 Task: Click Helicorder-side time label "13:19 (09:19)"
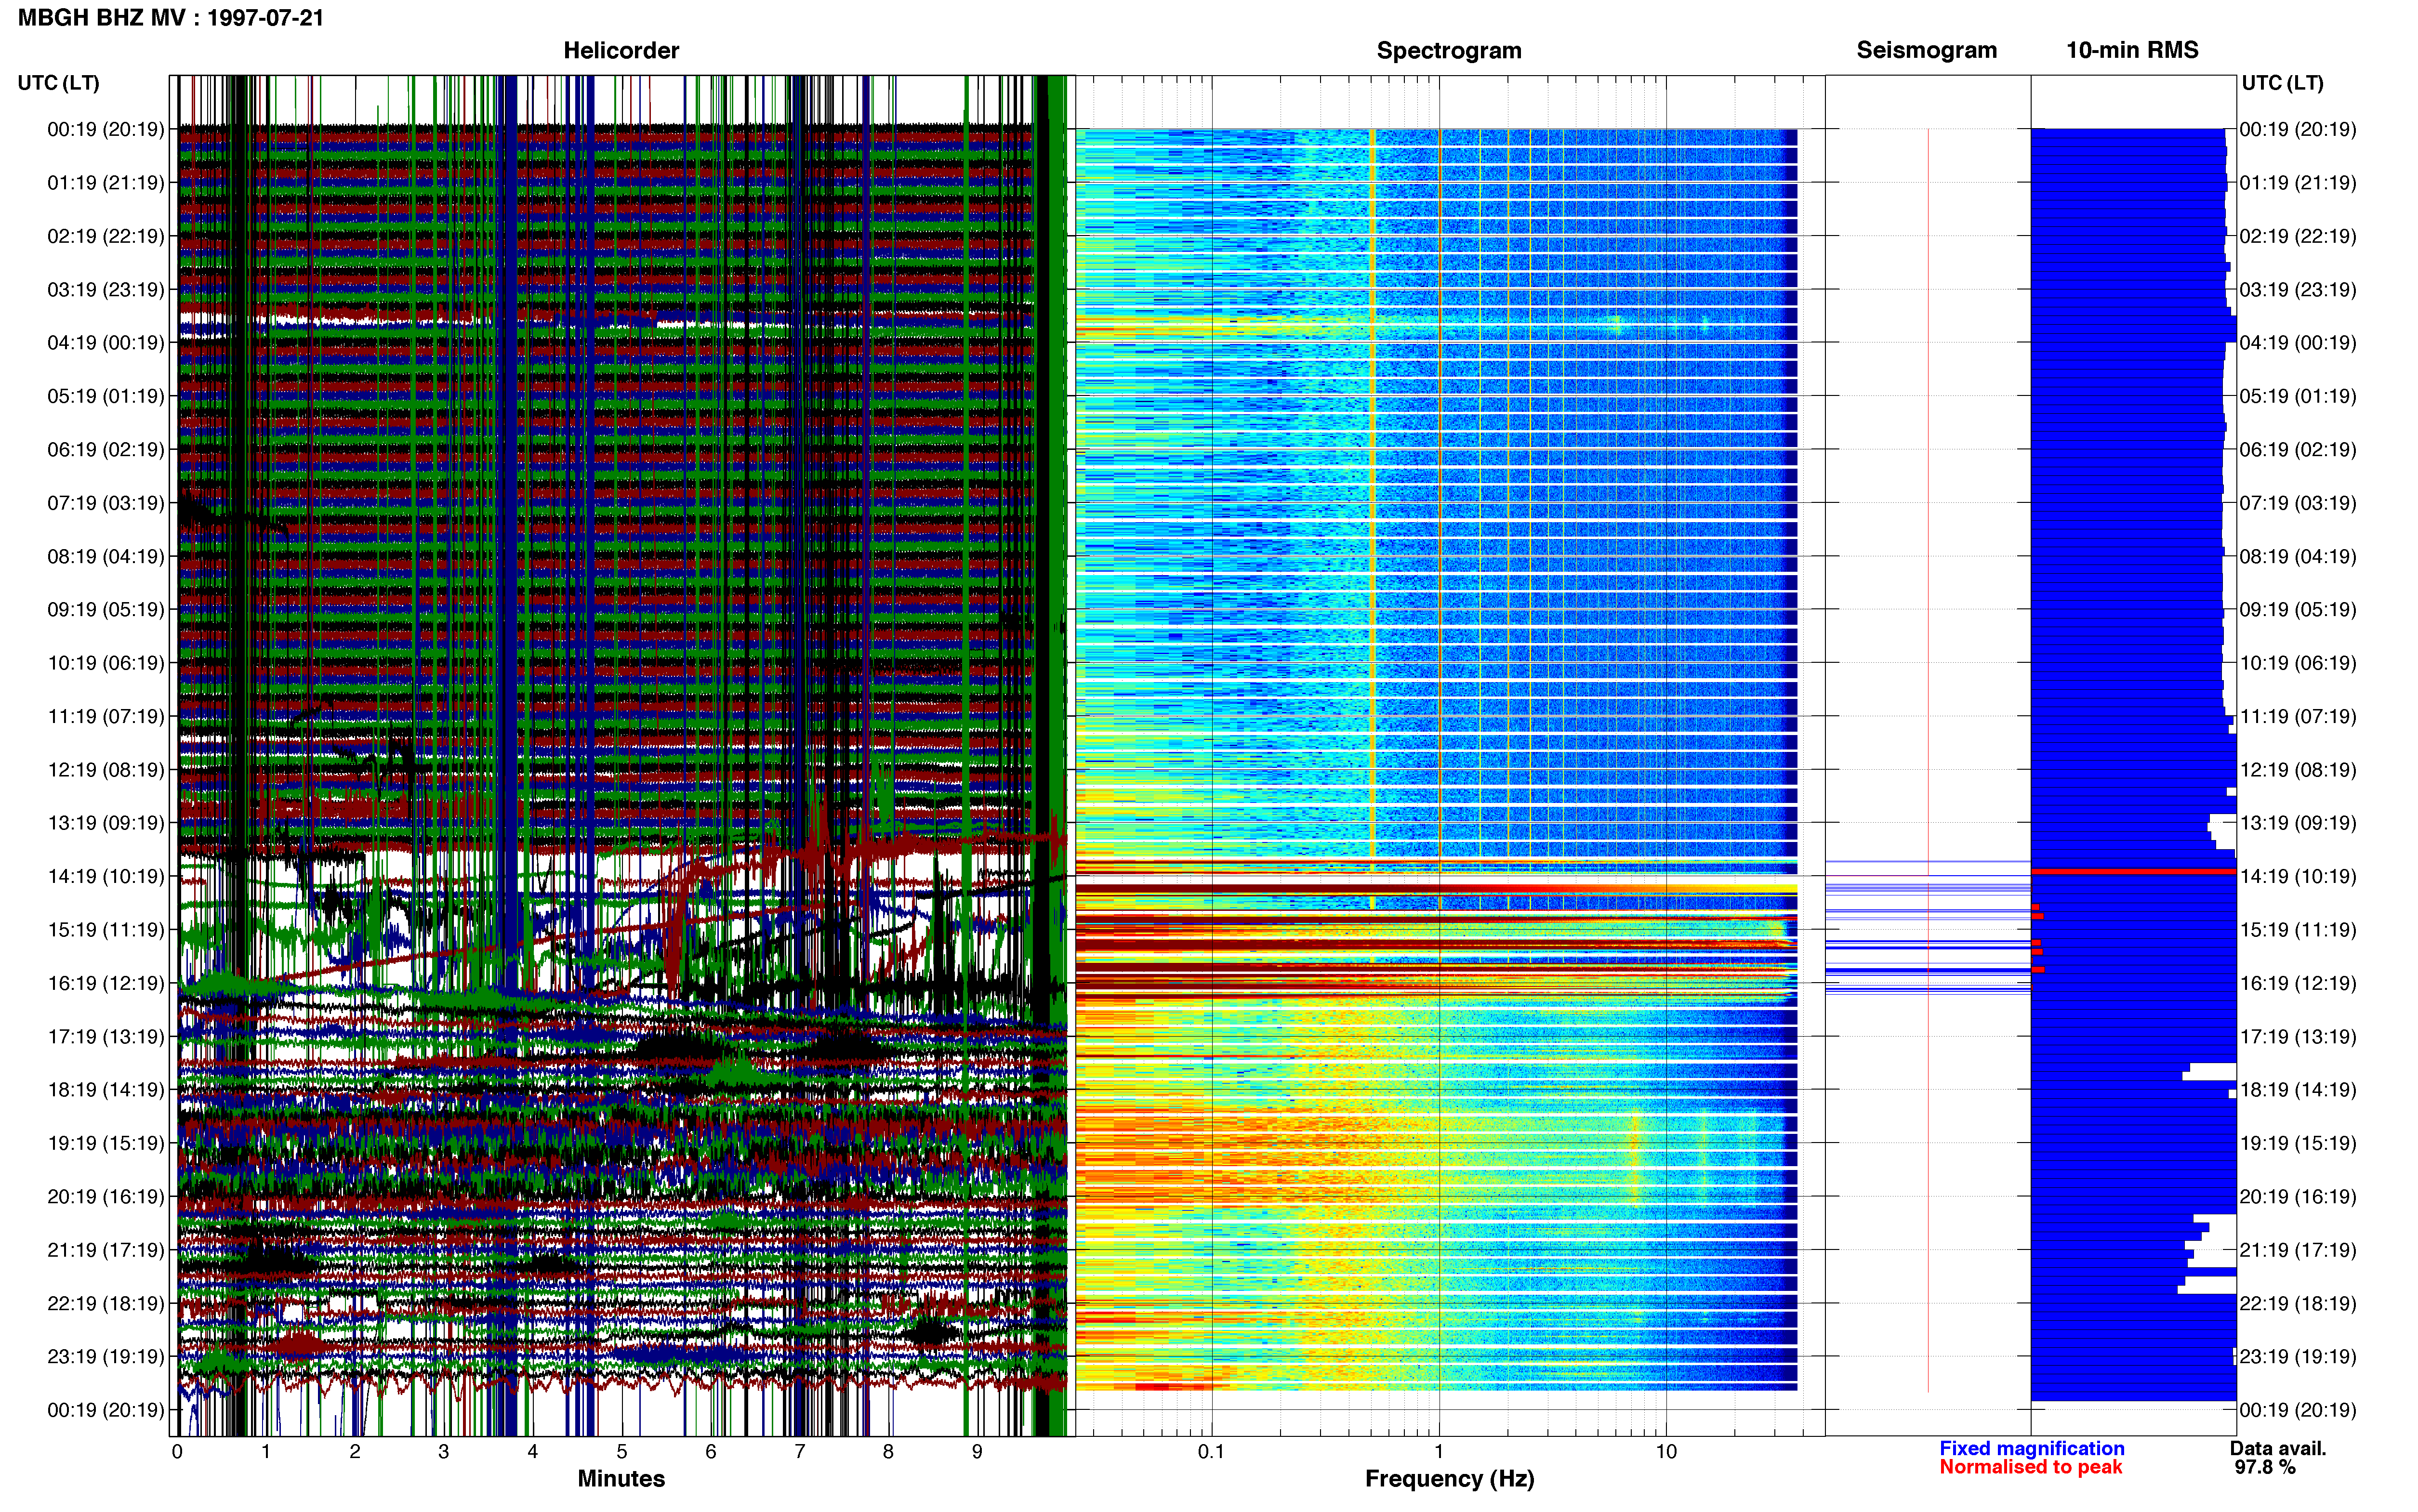pos(106,823)
